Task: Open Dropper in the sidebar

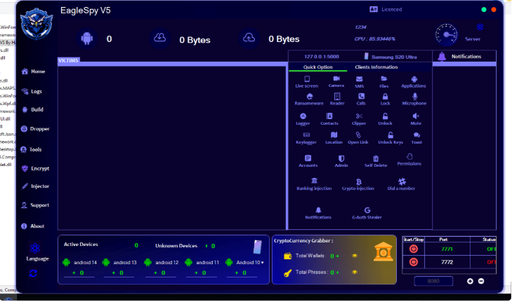Action: click(35, 129)
